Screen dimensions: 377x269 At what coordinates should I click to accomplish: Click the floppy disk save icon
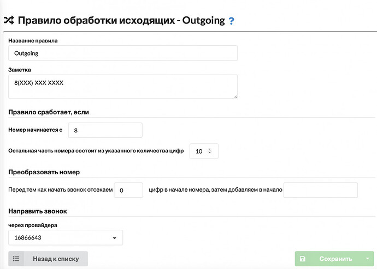[303, 259]
